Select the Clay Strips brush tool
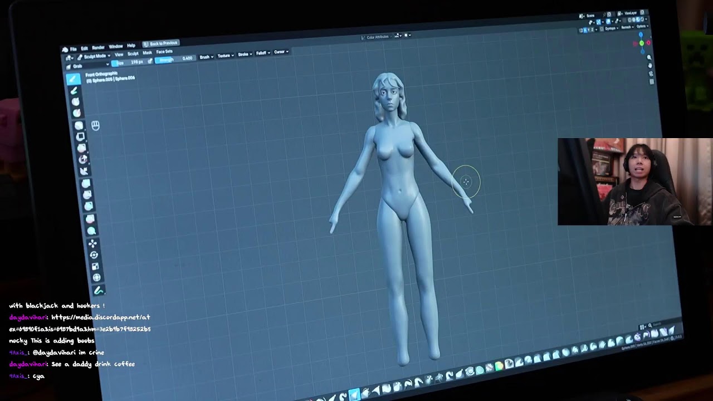The image size is (713, 401). coord(76,114)
